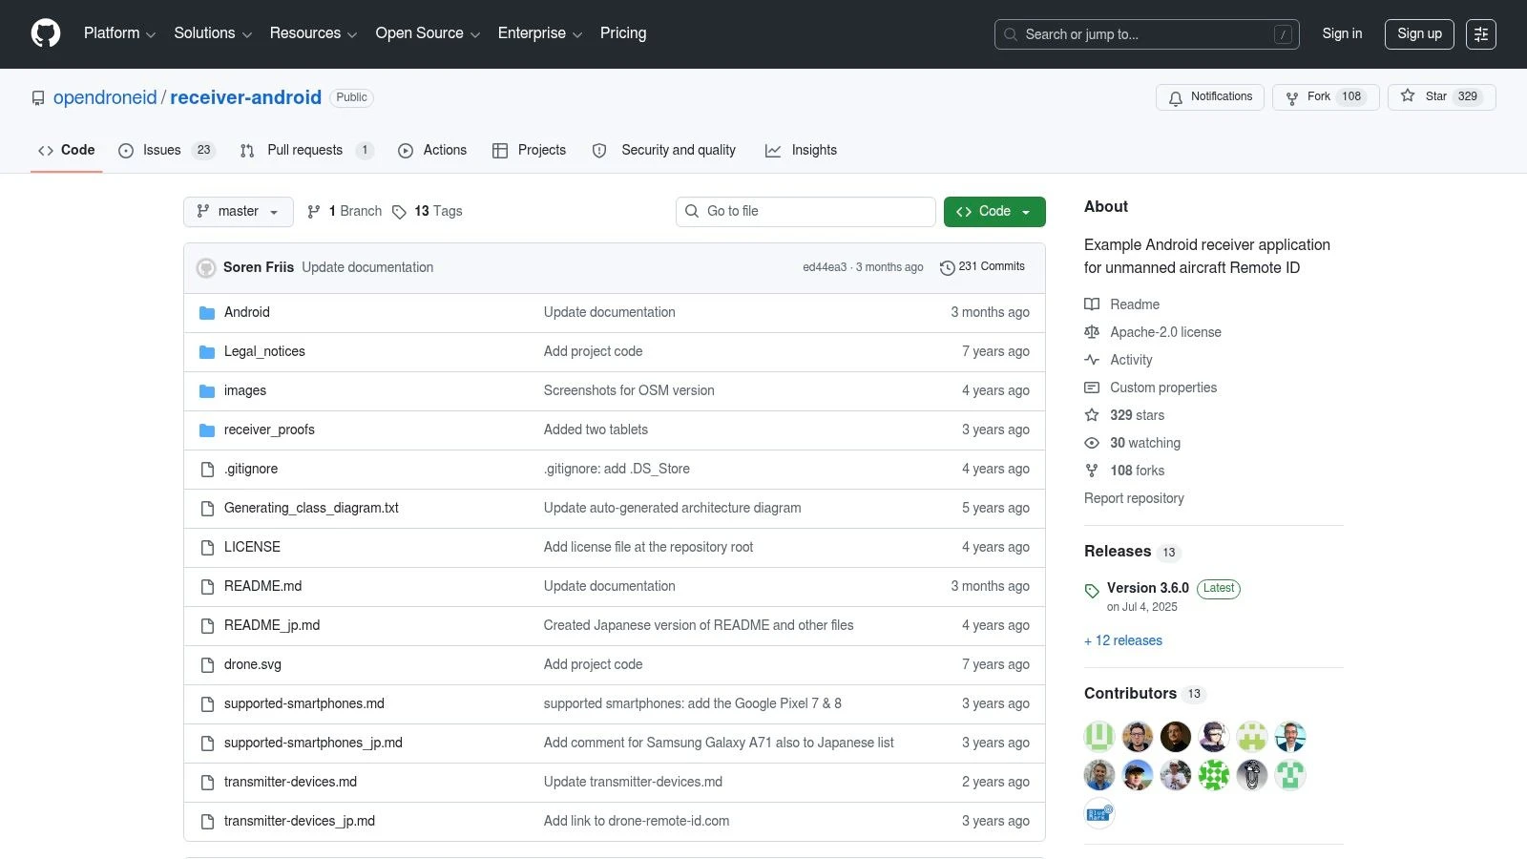Open the Pricing link
Viewport: 1527px width, 859px height.
tap(623, 33)
